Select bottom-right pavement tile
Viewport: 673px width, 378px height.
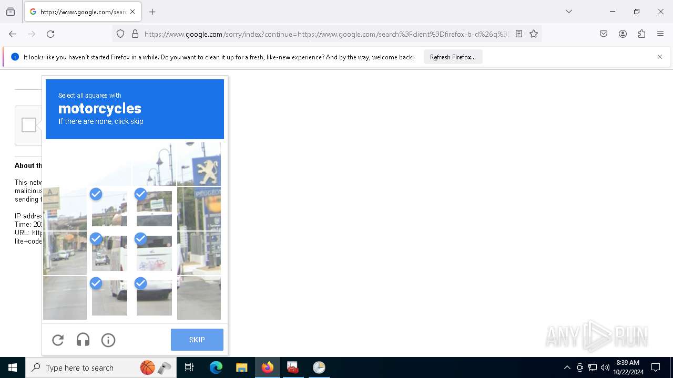pos(199,298)
